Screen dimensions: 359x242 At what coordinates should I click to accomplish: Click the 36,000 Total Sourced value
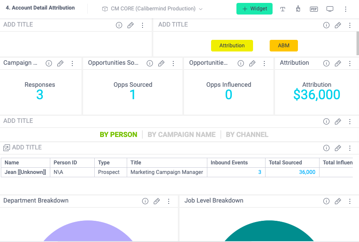(x=307, y=172)
